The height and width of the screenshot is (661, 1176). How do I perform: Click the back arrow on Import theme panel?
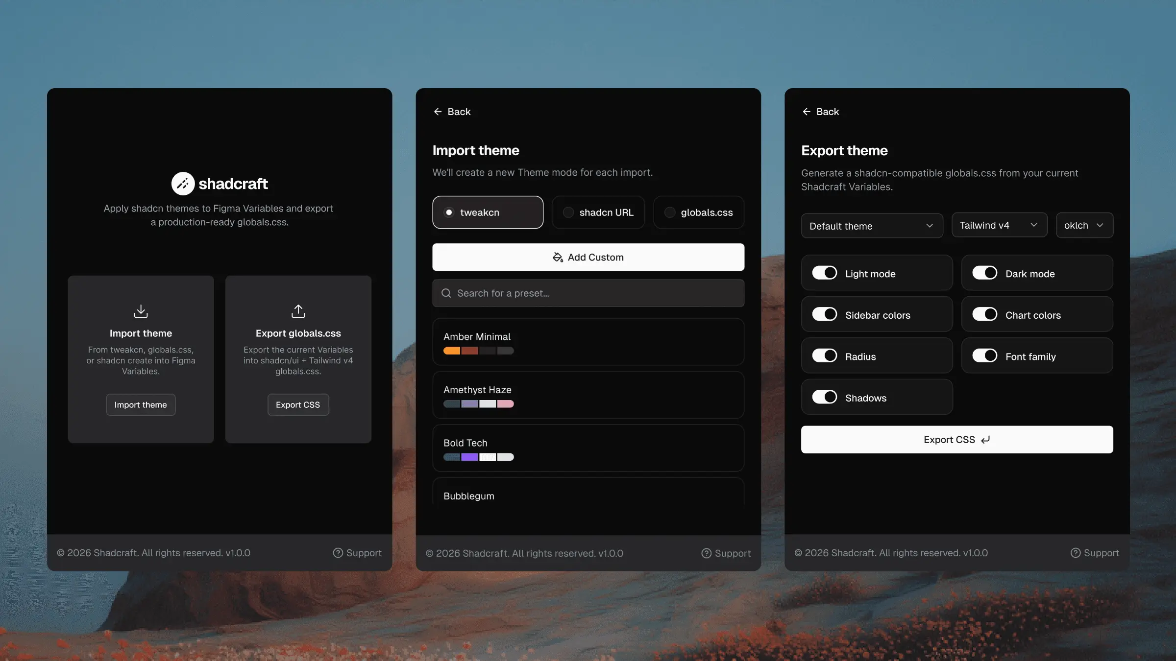(x=438, y=112)
